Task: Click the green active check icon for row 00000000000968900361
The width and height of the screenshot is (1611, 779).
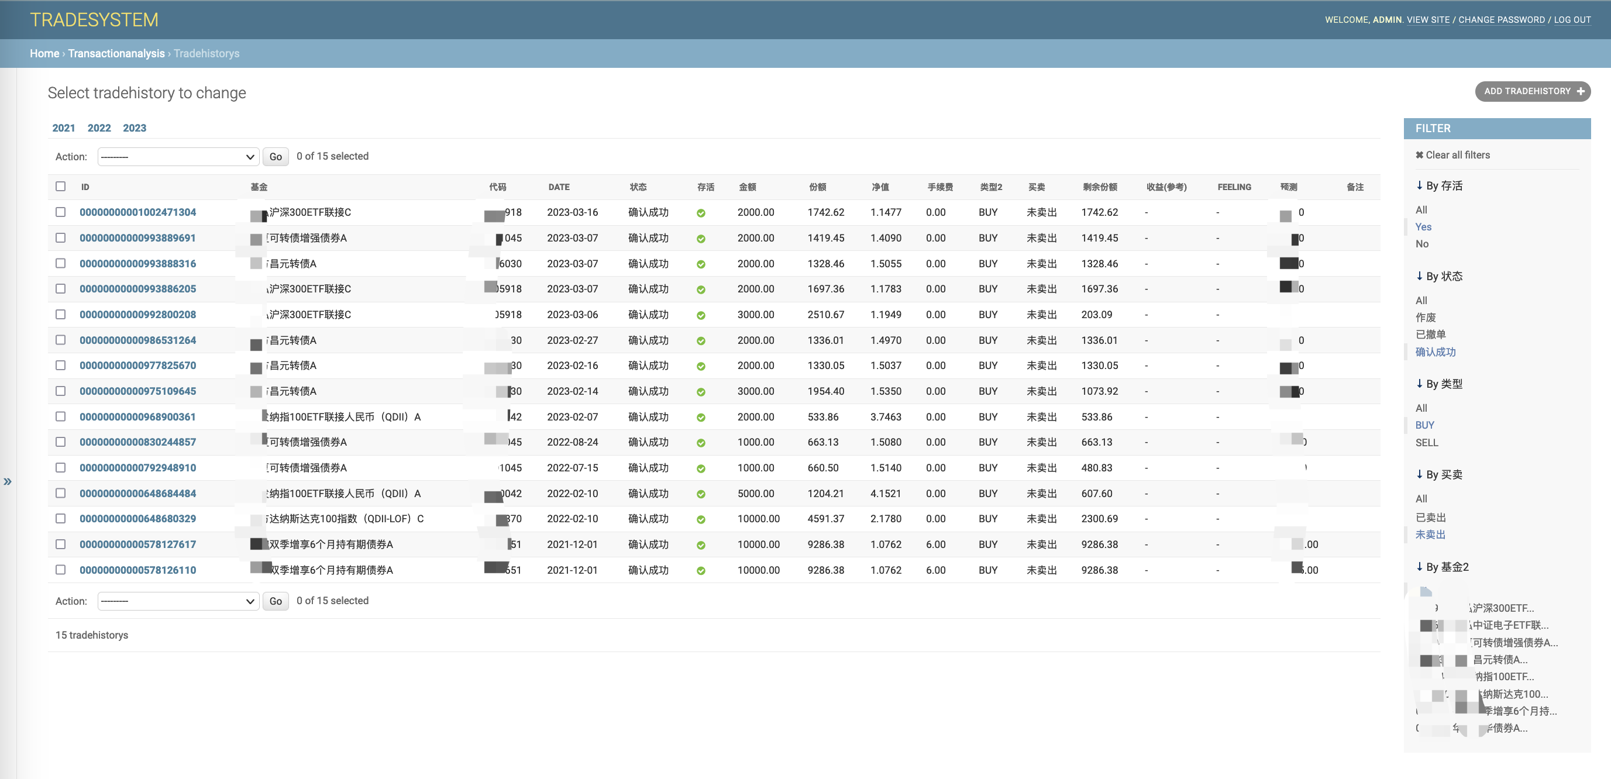Action: click(x=700, y=418)
